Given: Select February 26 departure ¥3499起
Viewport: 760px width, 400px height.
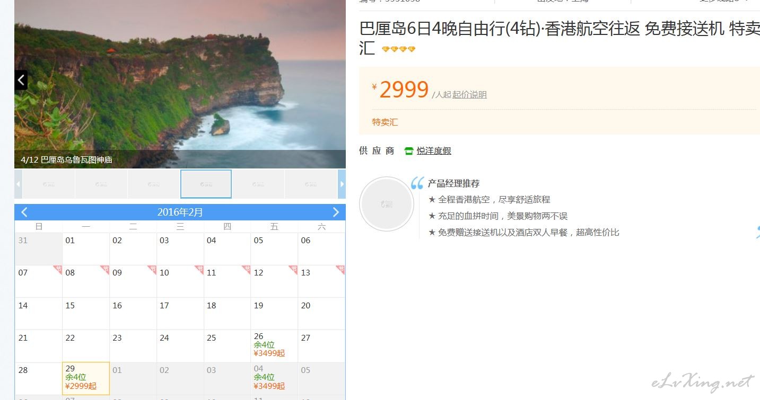Looking at the screenshot, I should [x=274, y=346].
